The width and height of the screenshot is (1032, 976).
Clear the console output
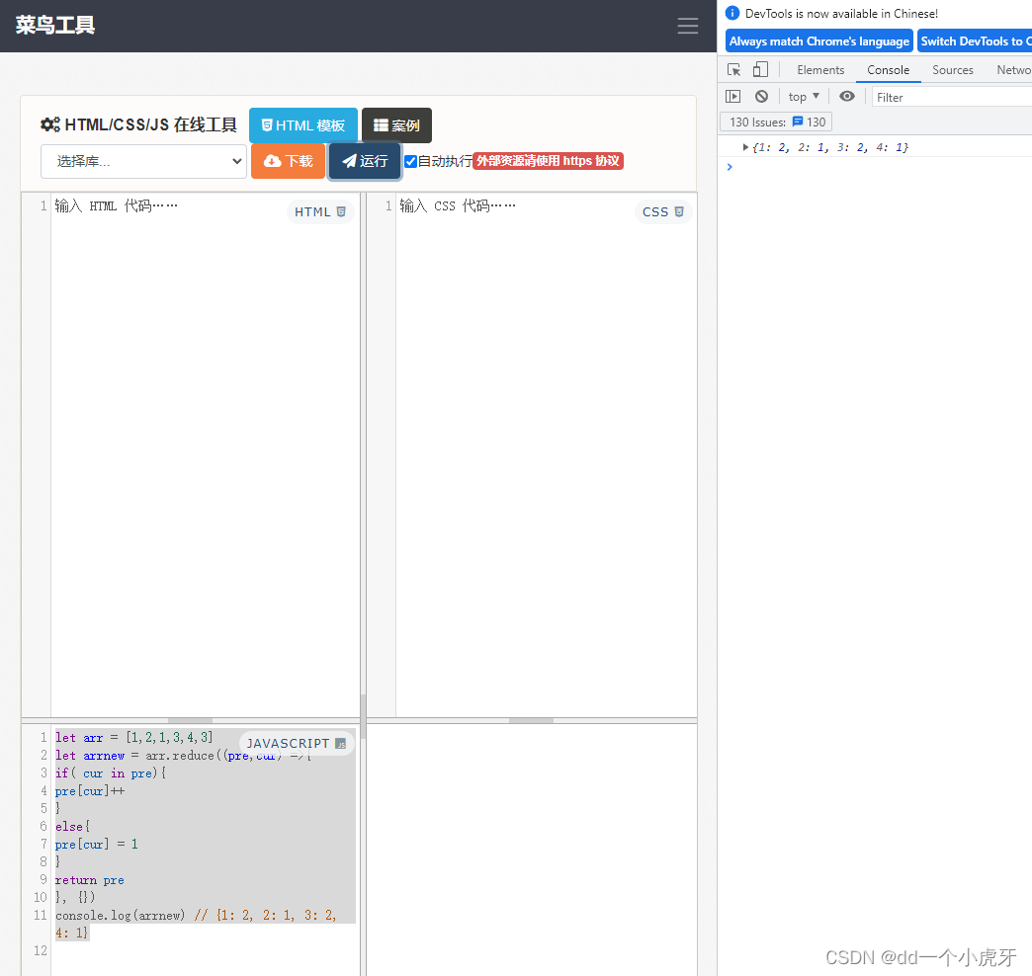761,97
